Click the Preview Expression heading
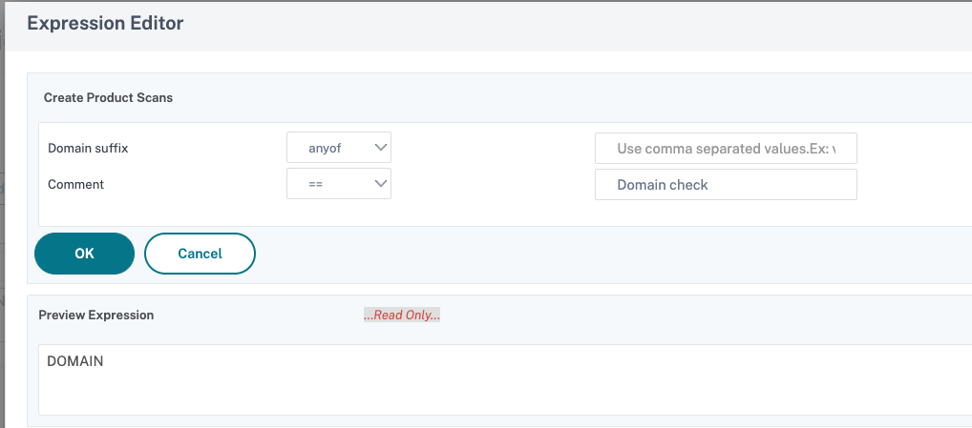 click(x=96, y=315)
